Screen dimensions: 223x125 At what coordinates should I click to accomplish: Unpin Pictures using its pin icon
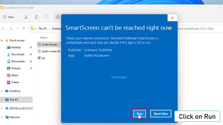[x=31, y=68]
